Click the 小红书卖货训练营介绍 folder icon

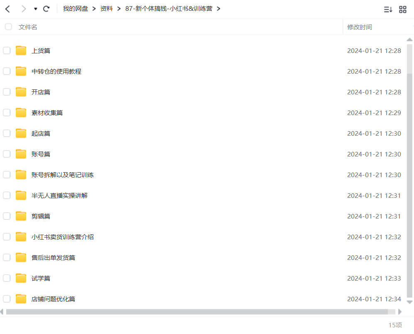coord(21,237)
